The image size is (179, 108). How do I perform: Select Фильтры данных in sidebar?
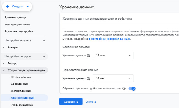click(22, 105)
